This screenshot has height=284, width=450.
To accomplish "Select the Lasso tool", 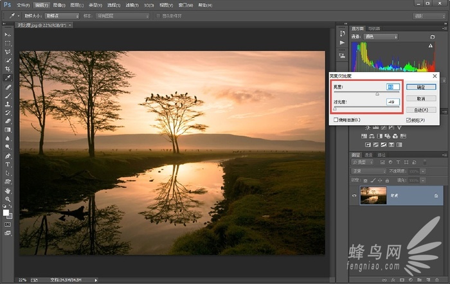I will [x=8, y=52].
